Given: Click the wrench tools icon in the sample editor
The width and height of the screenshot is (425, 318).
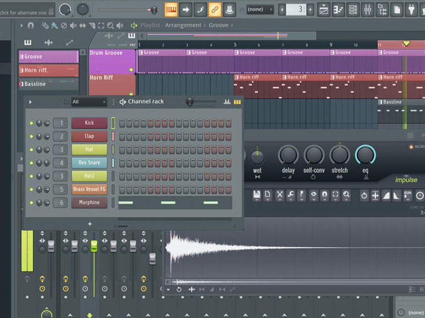Looking at the screenshot, I should coord(291,195).
